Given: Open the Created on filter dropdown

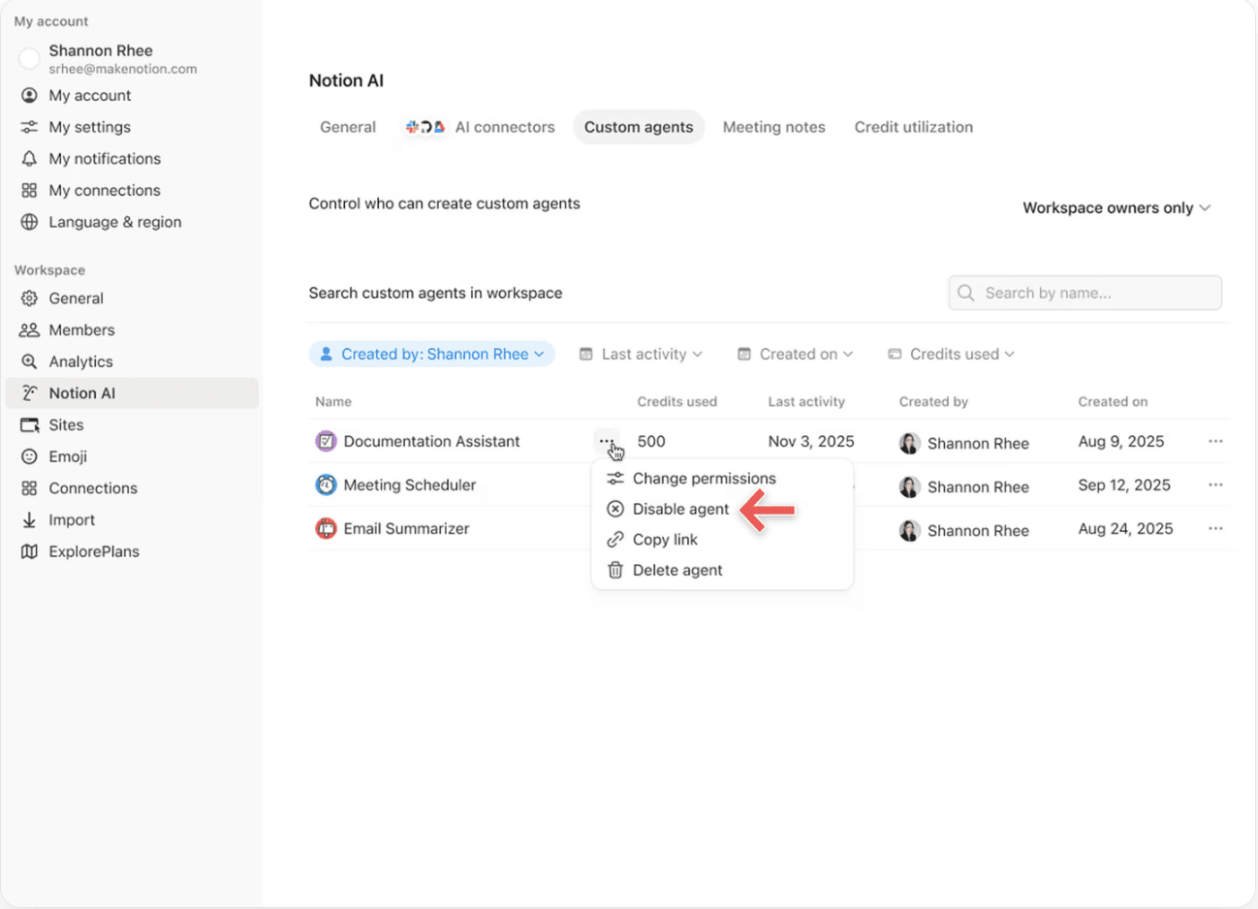Looking at the screenshot, I should point(796,354).
